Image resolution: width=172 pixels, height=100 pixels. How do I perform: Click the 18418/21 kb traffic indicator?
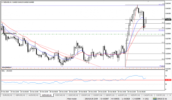(x=162, y=99)
